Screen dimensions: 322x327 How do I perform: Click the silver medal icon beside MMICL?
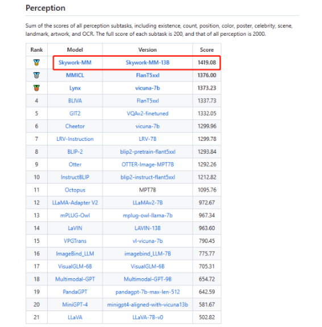pyautogui.click(x=36, y=76)
